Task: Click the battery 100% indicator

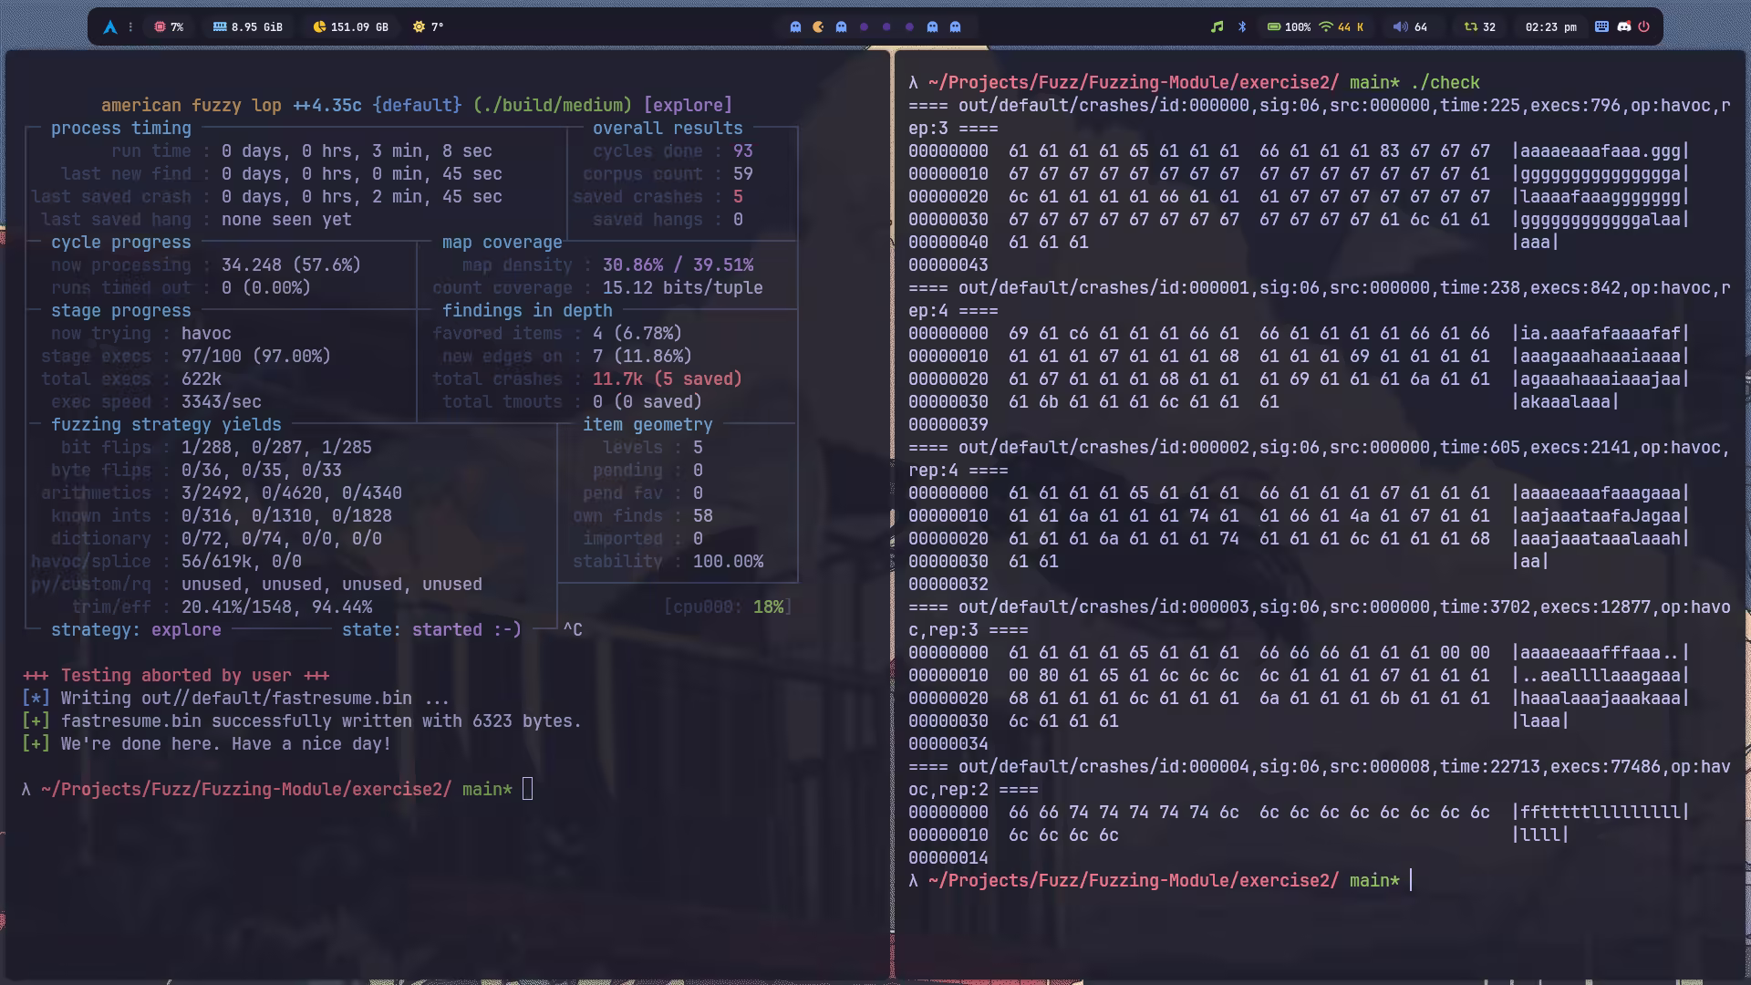Action: [x=1288, y=27]
